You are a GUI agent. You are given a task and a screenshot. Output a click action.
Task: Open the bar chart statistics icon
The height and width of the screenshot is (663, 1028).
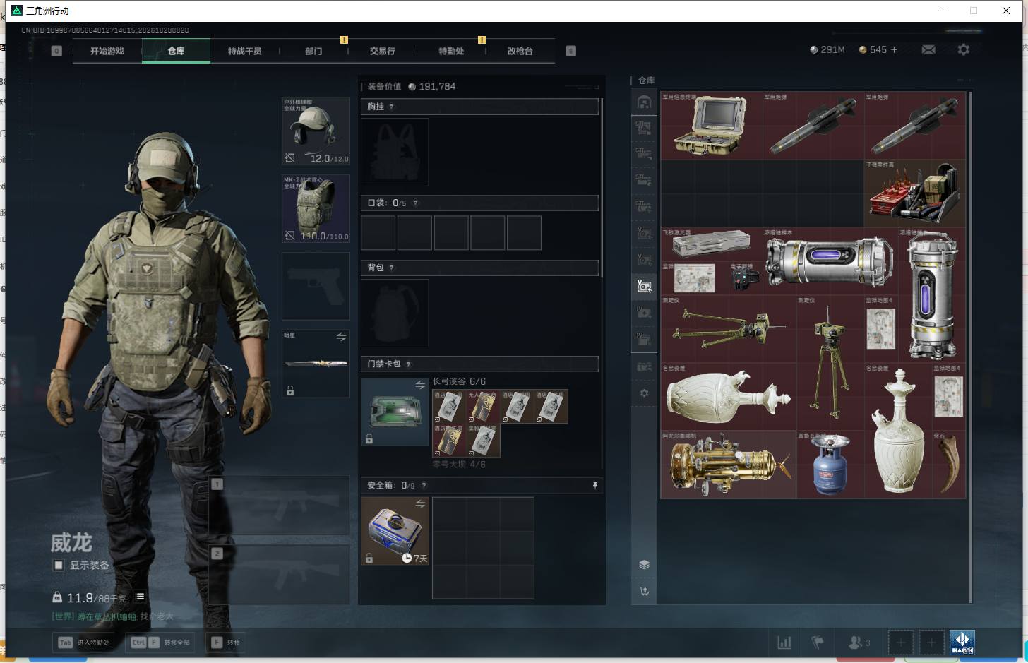click(x=784, y=643)
